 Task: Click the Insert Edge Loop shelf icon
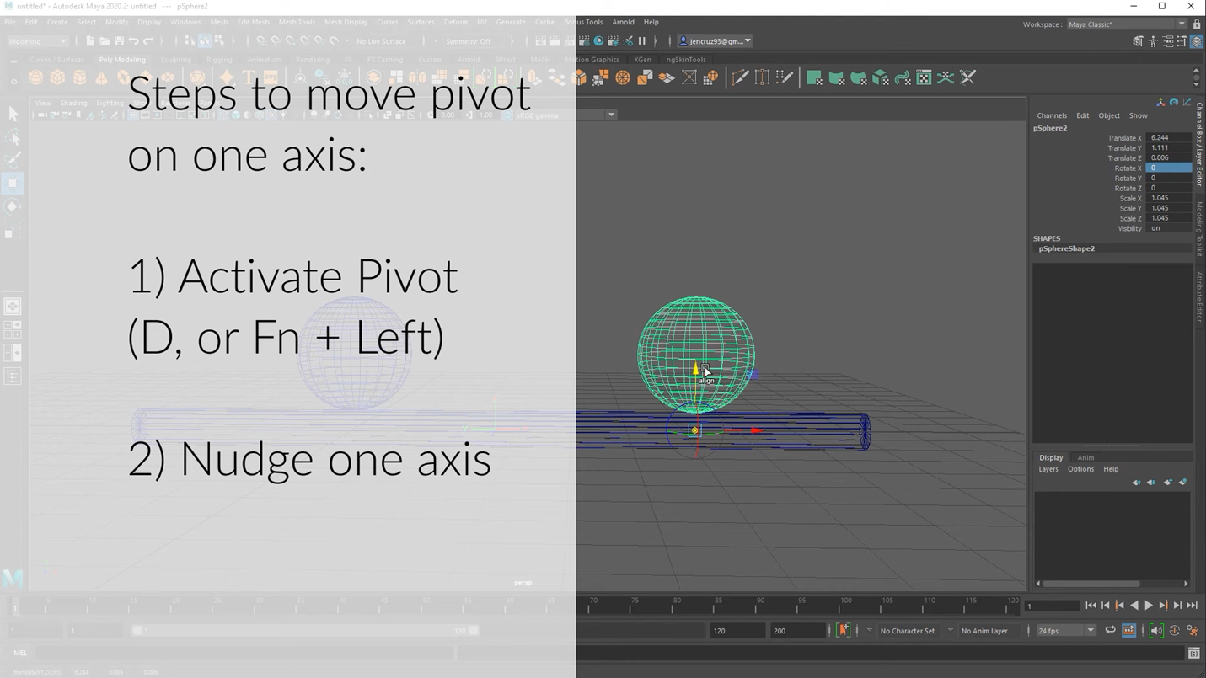(763, 77)
